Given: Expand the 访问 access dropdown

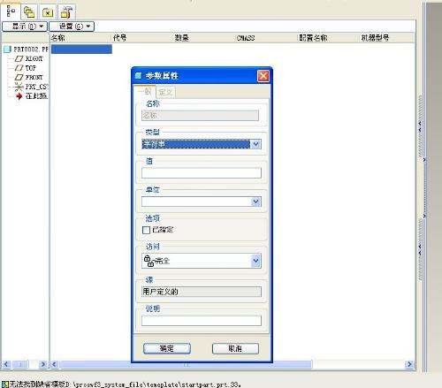Looking at the screenshot, I should point(255,261).
